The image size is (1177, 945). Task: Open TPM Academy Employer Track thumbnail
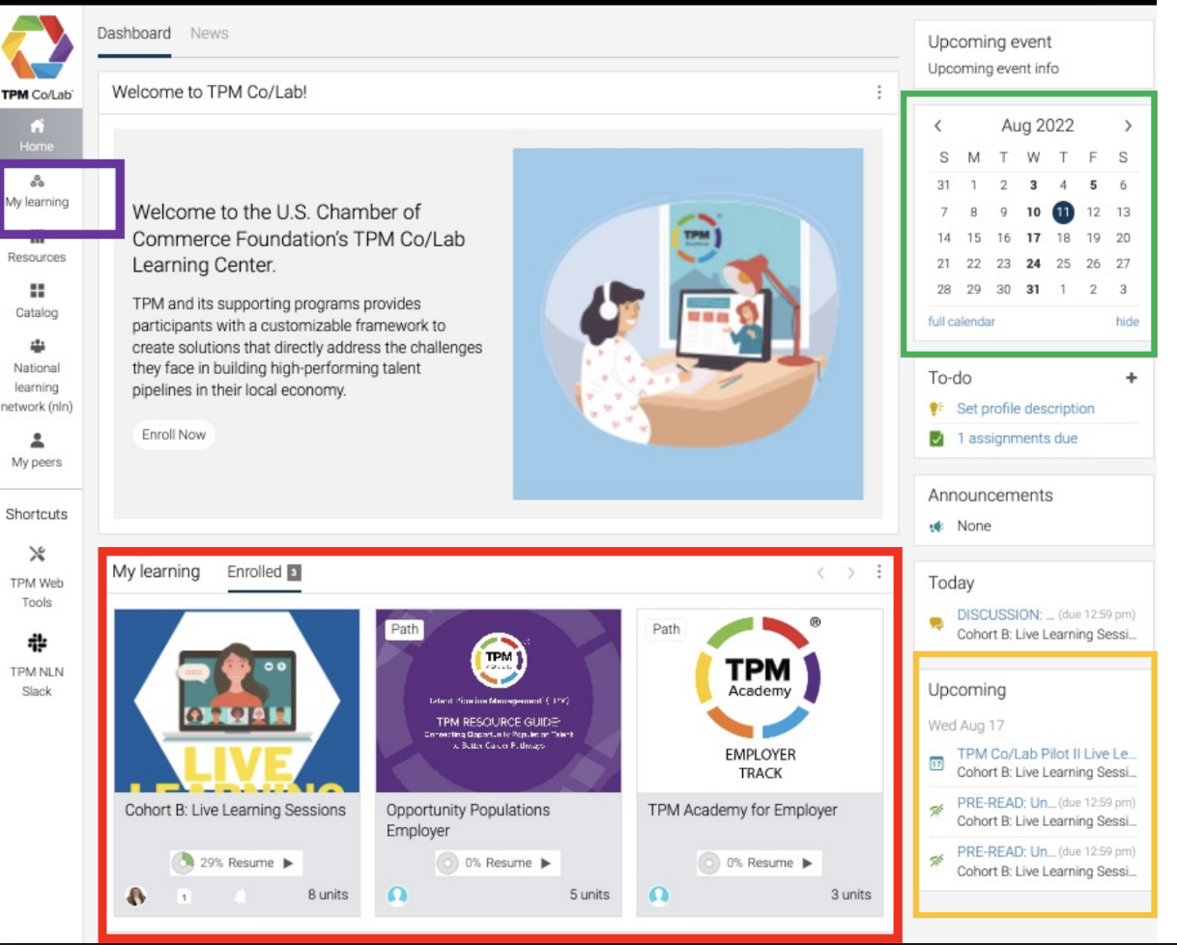click(760, 701)
